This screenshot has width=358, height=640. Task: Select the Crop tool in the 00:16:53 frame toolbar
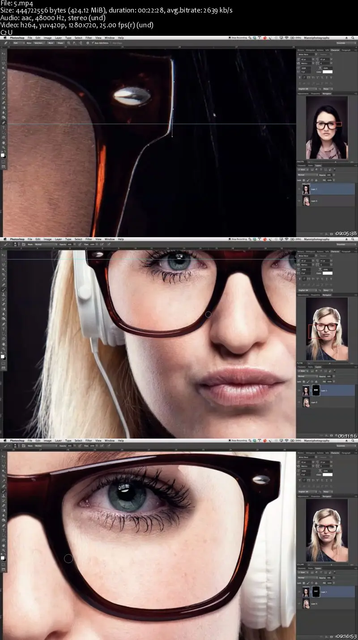[4, 476]
